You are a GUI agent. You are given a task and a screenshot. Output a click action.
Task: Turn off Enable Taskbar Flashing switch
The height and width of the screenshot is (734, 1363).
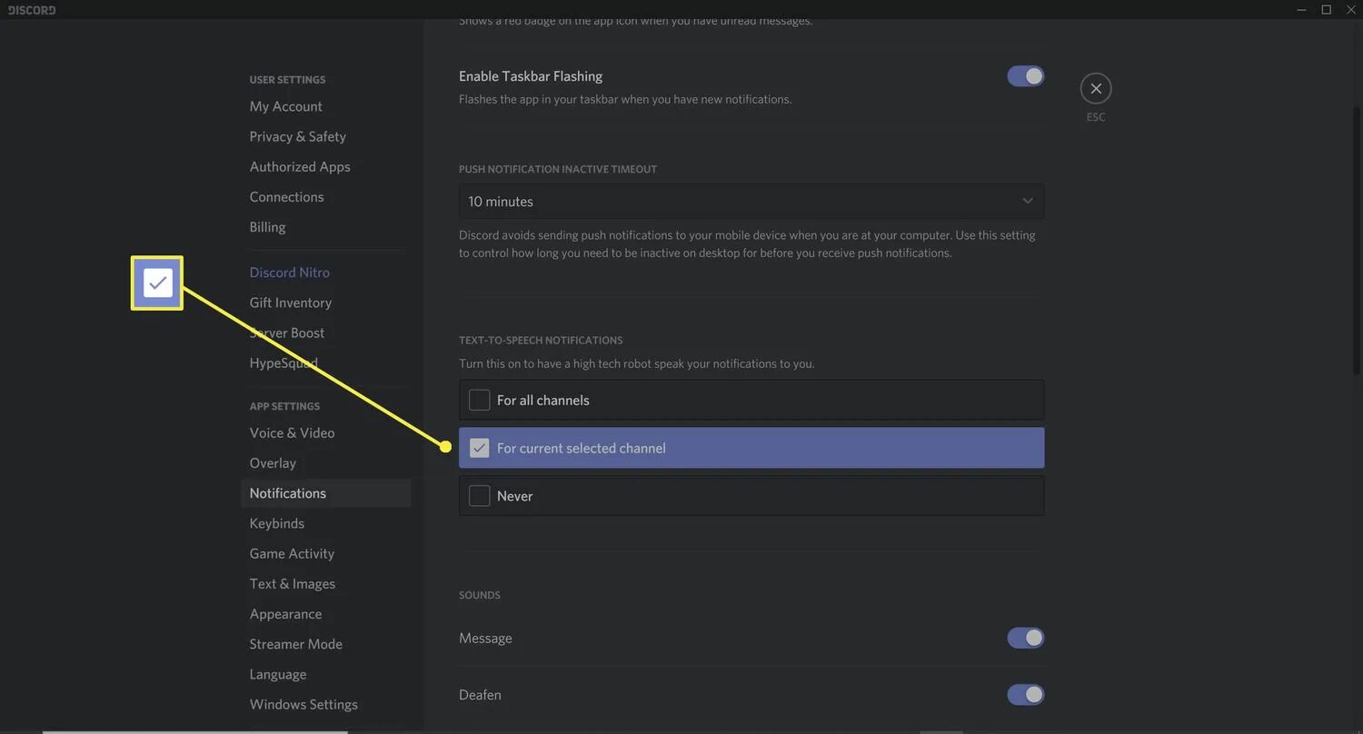pyautogui.click(x=1025, y=76)
